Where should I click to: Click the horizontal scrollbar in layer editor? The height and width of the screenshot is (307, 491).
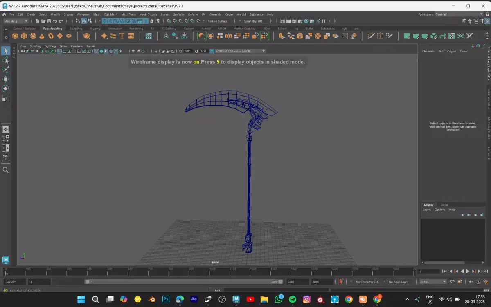[x=444, y=262]
